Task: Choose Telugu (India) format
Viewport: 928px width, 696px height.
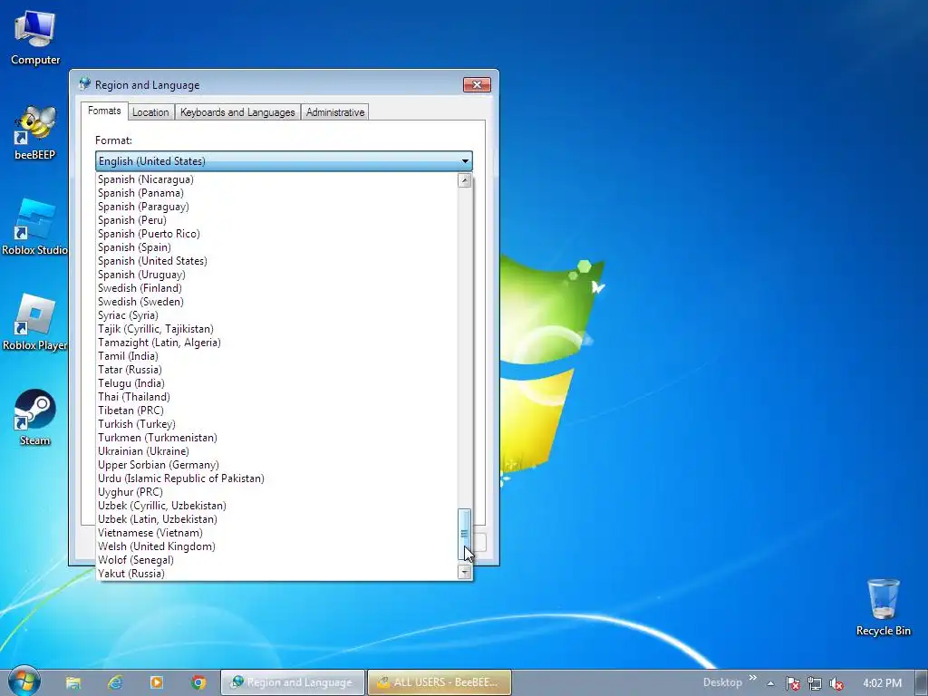Action: [277, 383]
